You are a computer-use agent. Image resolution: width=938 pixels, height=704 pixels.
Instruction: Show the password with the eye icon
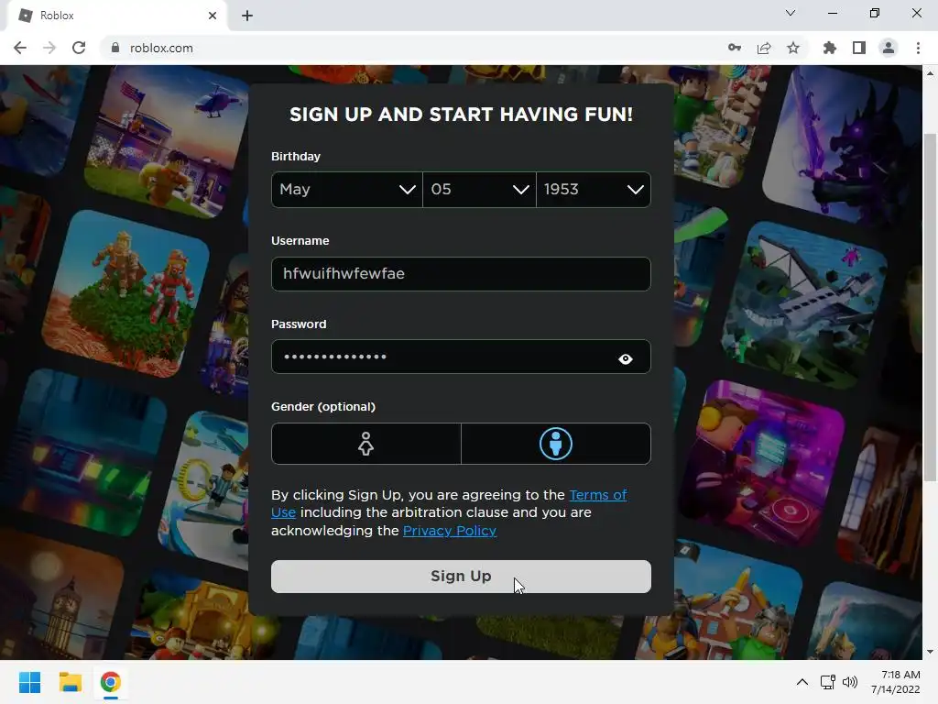pos(625,358)
